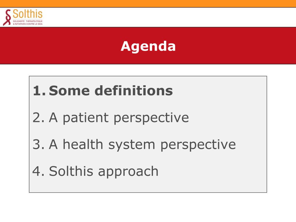Click the white 'Agenda' slide title
Image resolution: width=296 pixels, height=222 pixels.
(148, 46)
